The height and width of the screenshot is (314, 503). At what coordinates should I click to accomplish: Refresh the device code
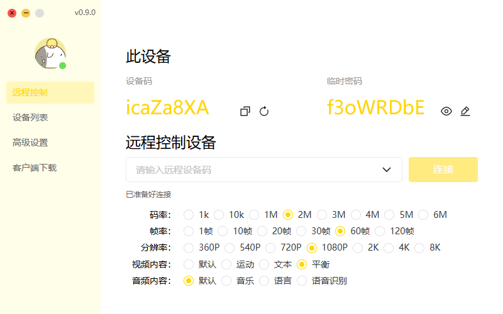264,111
